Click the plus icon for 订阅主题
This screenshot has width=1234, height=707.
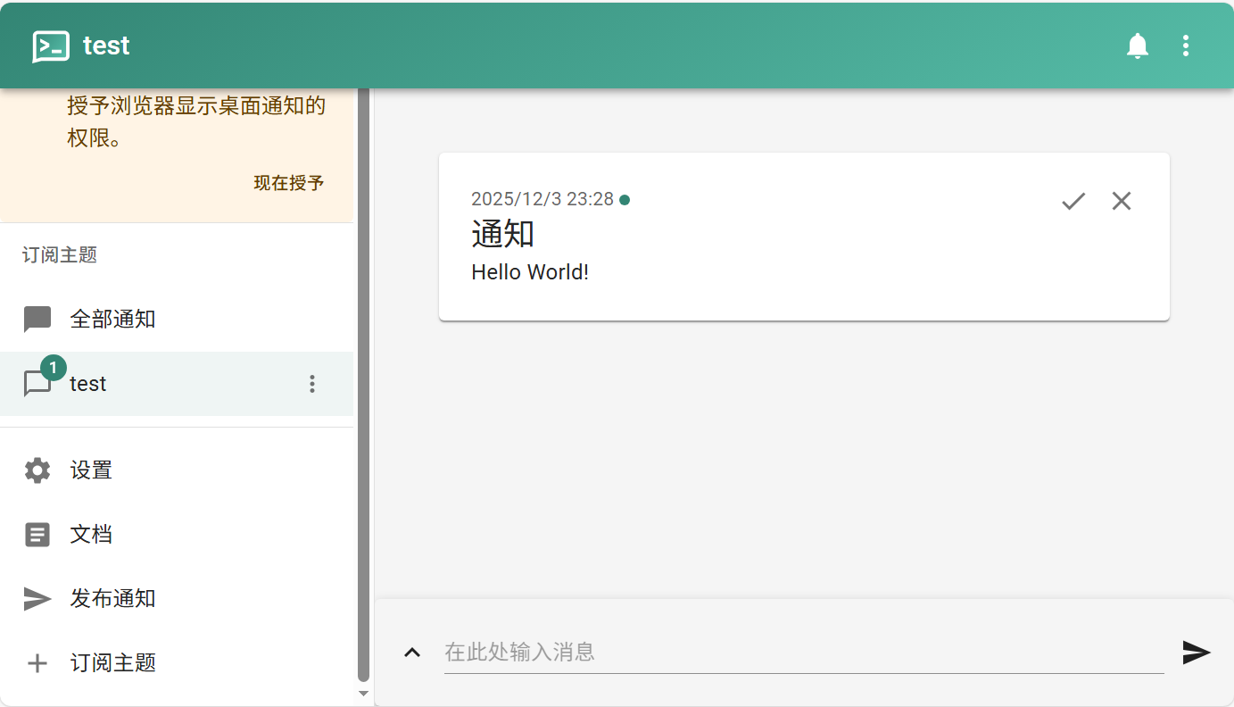point(37,663)
